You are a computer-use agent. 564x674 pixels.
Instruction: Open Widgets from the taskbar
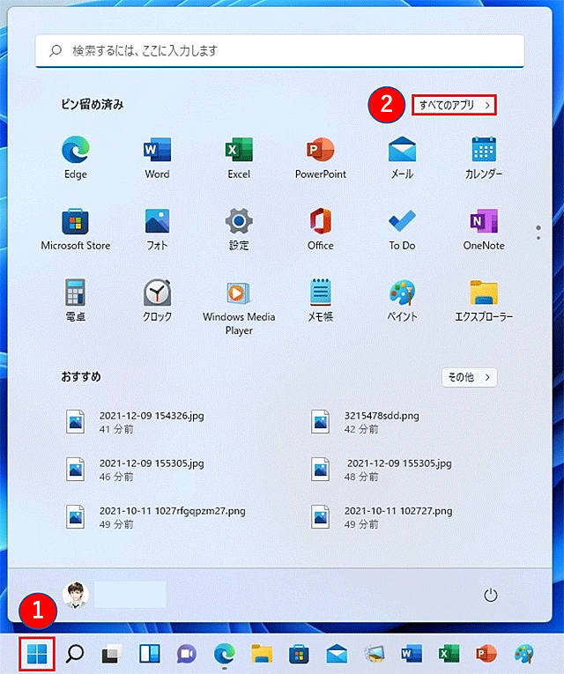click(x=150, y=654)
